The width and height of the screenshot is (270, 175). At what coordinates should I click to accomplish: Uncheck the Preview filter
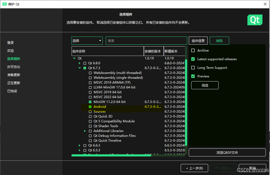coord(193,76)
